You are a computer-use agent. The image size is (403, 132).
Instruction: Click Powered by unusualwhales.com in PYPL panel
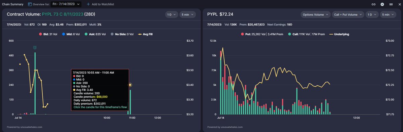pyautogui.click(x=225, y=127)
